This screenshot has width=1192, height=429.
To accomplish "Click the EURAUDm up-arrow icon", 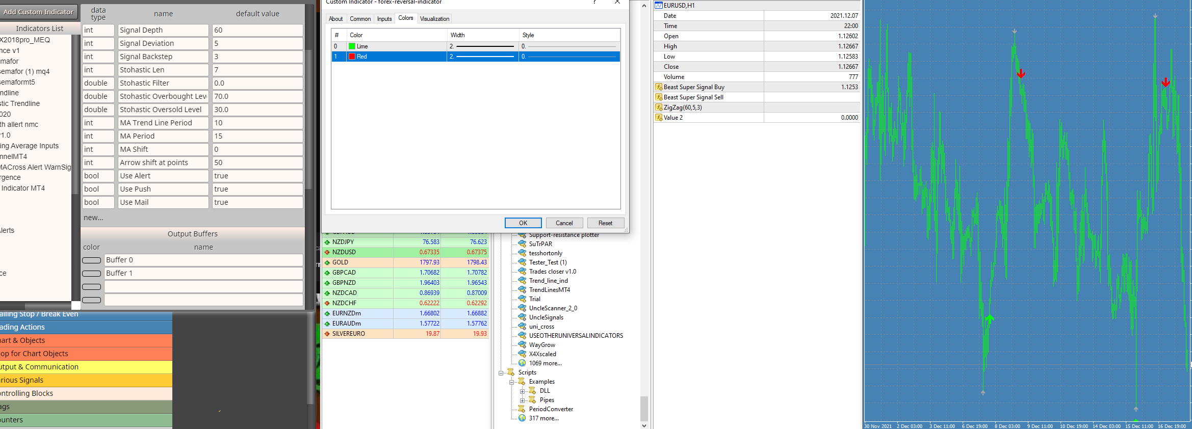I will tap(327, 324).
